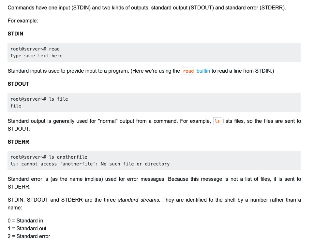
Task: Click the italic 'standard streams' text
Action: click(x=139, y=200)
